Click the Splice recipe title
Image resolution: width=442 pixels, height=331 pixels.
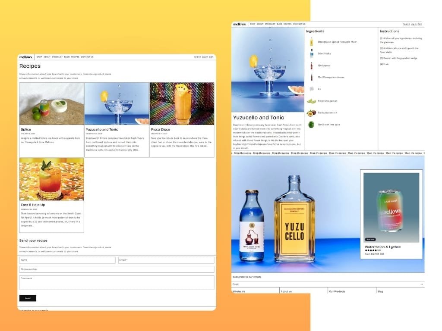(26, 129)
